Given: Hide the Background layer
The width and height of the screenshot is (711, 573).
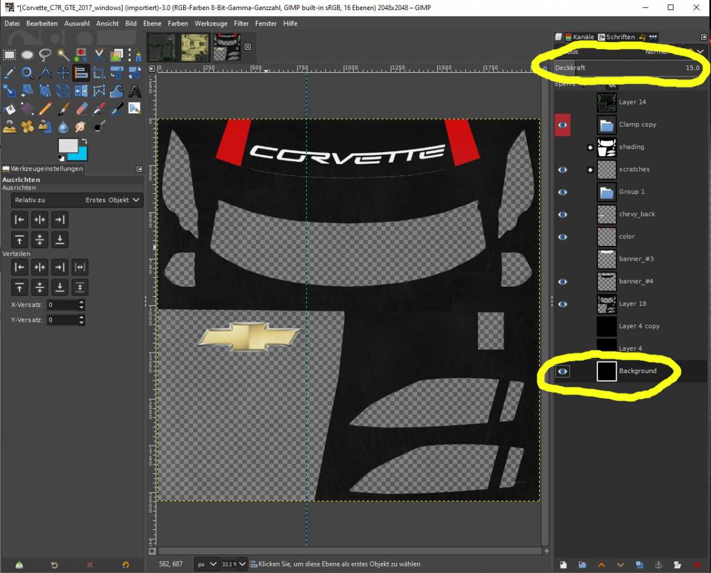Looking at the screenshot, I should tap(563, 372).
